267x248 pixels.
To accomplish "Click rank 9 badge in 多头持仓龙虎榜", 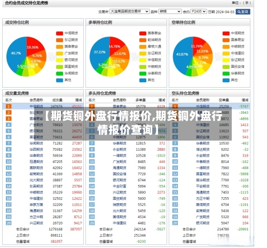I will click(x=92, y=156).
